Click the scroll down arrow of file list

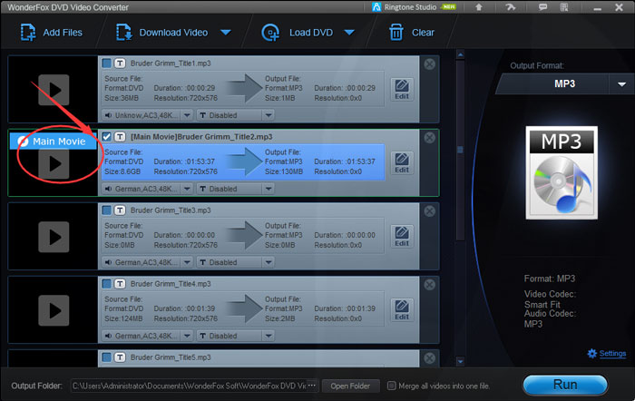460,361
